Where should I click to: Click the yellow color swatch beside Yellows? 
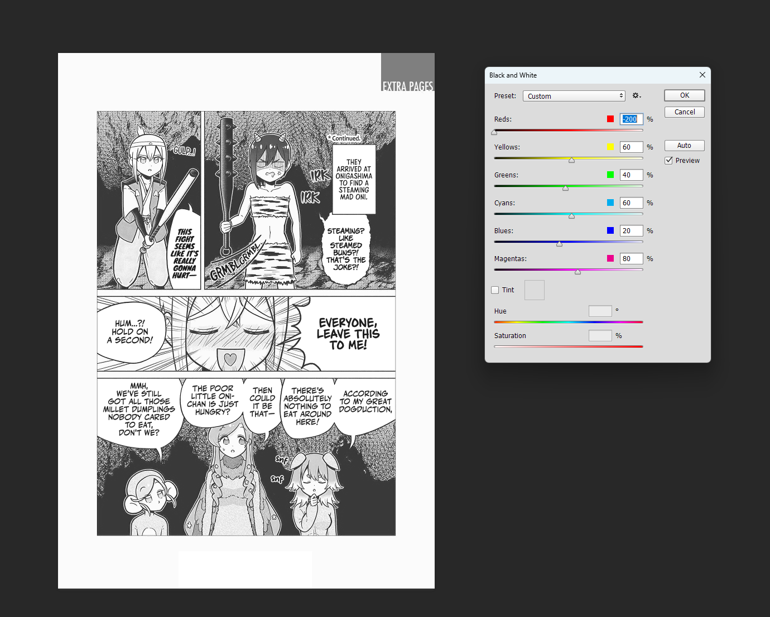(610, 147)
